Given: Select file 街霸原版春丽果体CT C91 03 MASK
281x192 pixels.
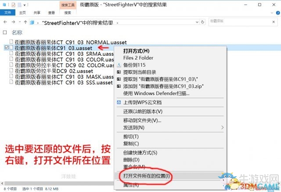Looking at the screenshot, I should pos(64,77).
